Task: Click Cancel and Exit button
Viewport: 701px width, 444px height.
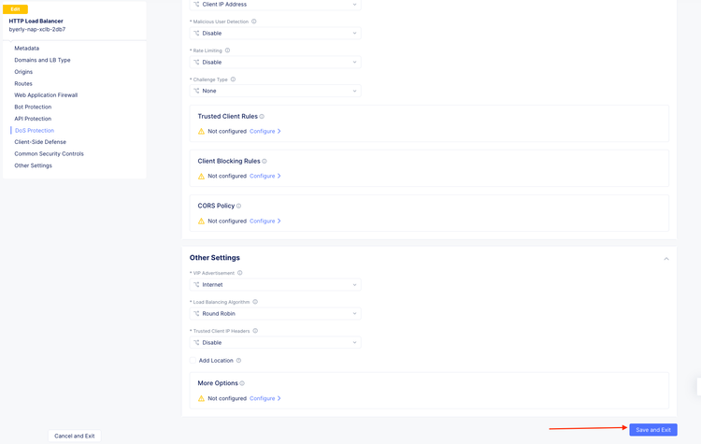Action: click(x=75, y=436)
